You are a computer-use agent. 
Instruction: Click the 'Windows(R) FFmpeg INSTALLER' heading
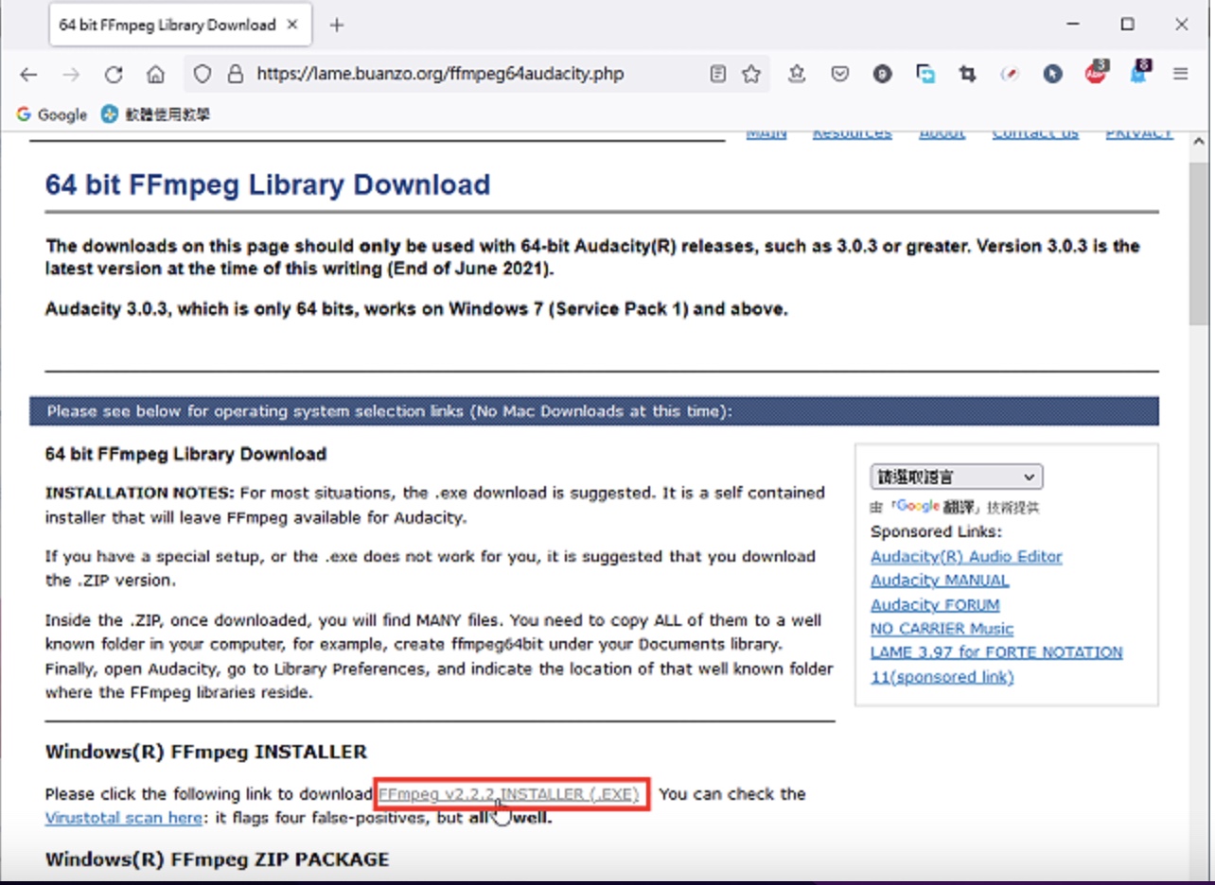click(x=206, y=753)
